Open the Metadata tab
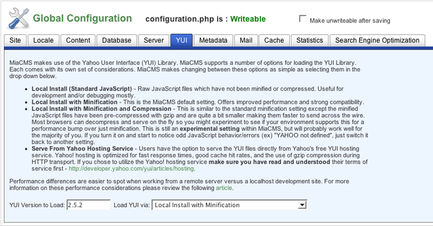433x226 pixels. (x=213, y=40)
